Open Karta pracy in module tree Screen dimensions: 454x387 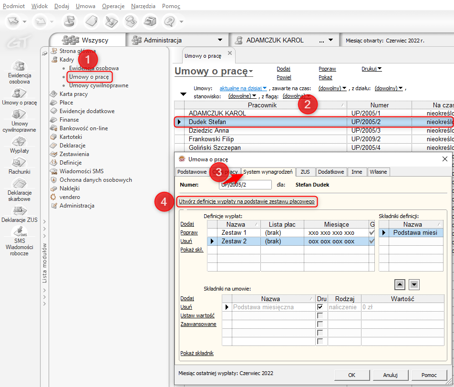point(73,94)
